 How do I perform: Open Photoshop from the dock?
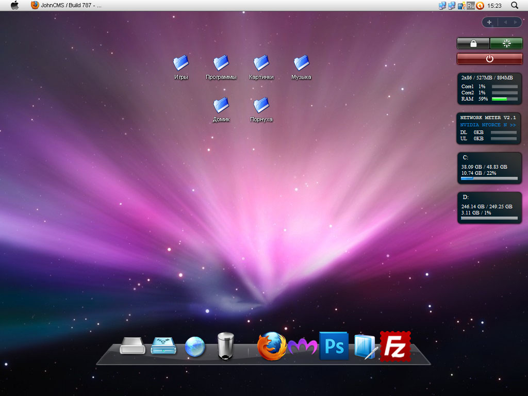[x=334, y=346]
